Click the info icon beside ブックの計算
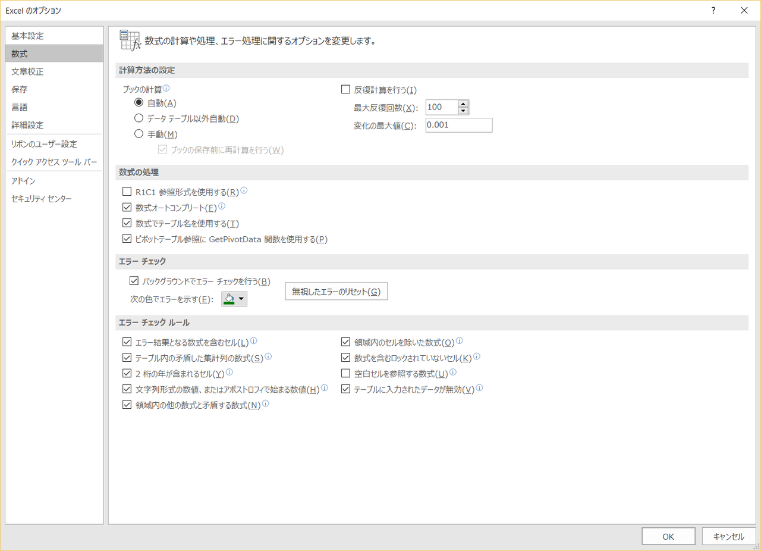The image size is (761, 551). [166, 89]
